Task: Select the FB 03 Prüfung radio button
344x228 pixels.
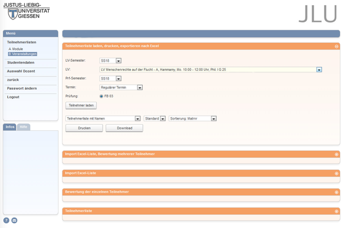Action: click(x=101, y=96)
